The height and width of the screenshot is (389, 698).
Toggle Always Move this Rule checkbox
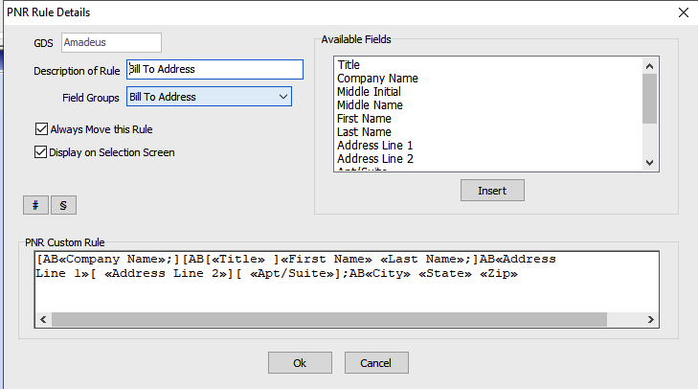[x=41, y=129]
